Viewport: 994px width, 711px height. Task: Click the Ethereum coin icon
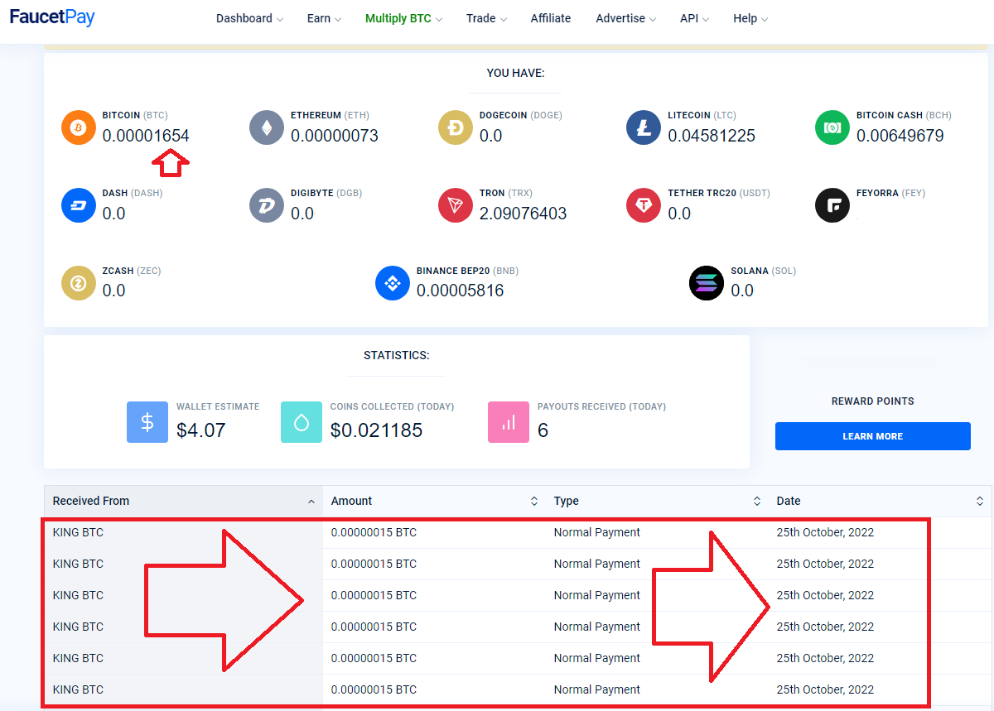[x=267, y=127]
